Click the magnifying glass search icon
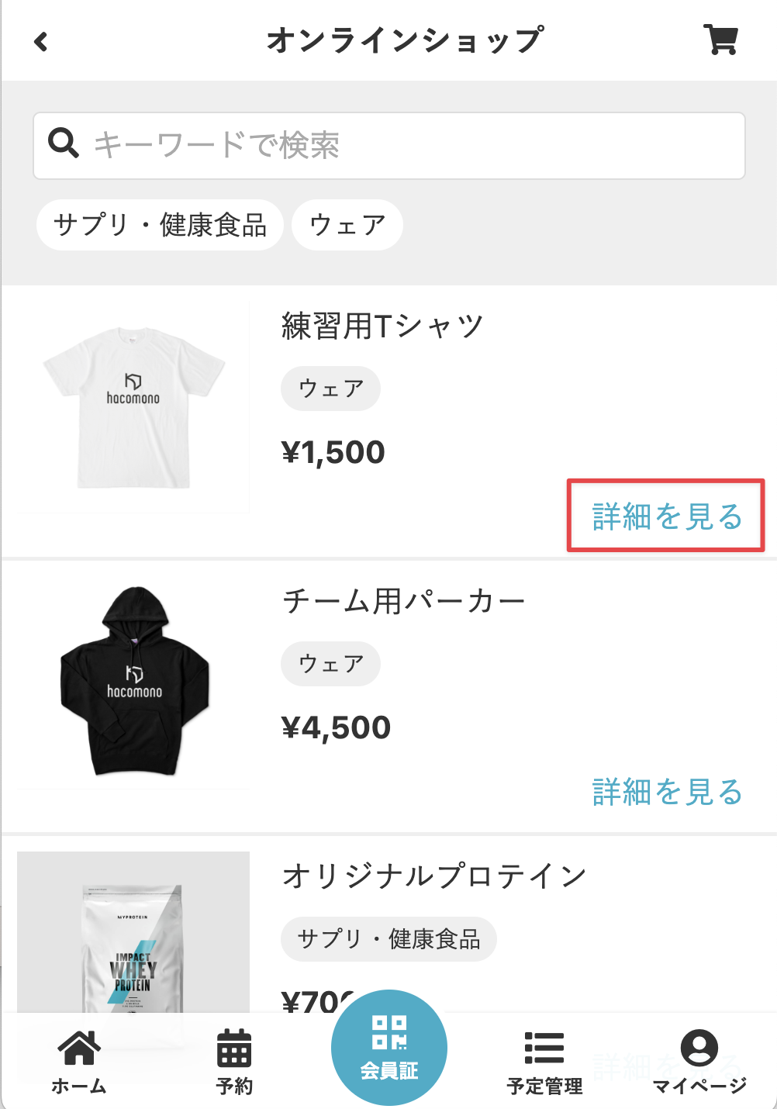The width and height of the screenshot is (777, 1109). pyautogui.click(x=63, y=143)
